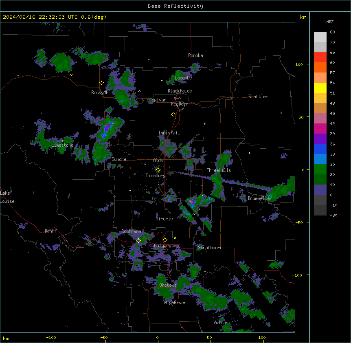Select the light gray 70-80 dBZ swatch
The width and height of the screenshot is (351, 343).
pos(320,37)
